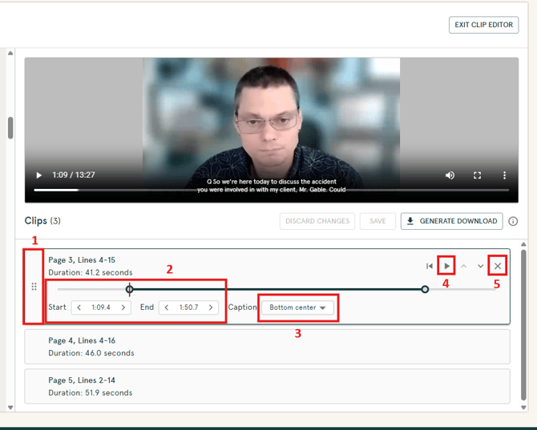Increase the Start time with right arrow
This screenshot has height=430, width=537.
(123, 307)
